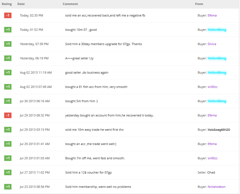Select the +1 badge for the 30day members upgrade
Screen dimensions: 240x194
tap(8, 44)
